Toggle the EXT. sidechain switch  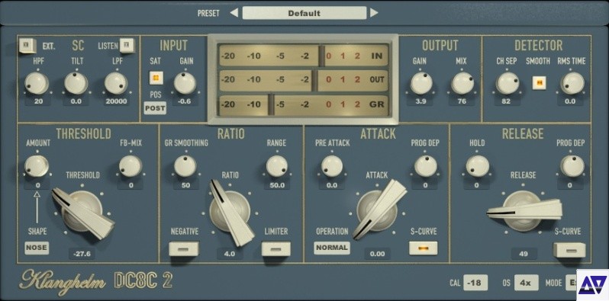[x=27, y=46]
